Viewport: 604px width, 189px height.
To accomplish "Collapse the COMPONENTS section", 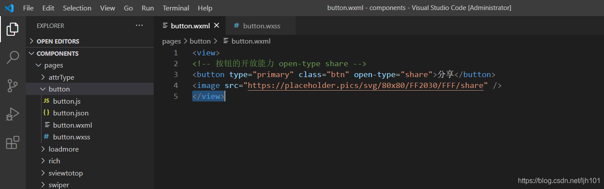I will pyautogui.click(x=31, y=54).
